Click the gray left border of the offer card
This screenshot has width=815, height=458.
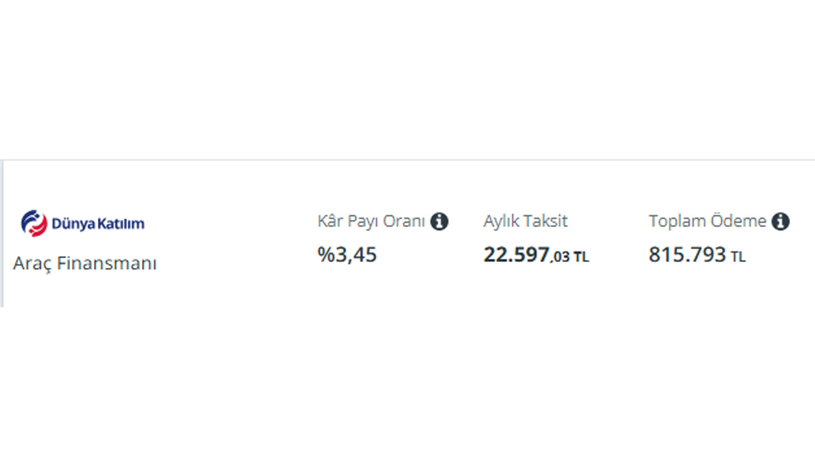point(1,233)
